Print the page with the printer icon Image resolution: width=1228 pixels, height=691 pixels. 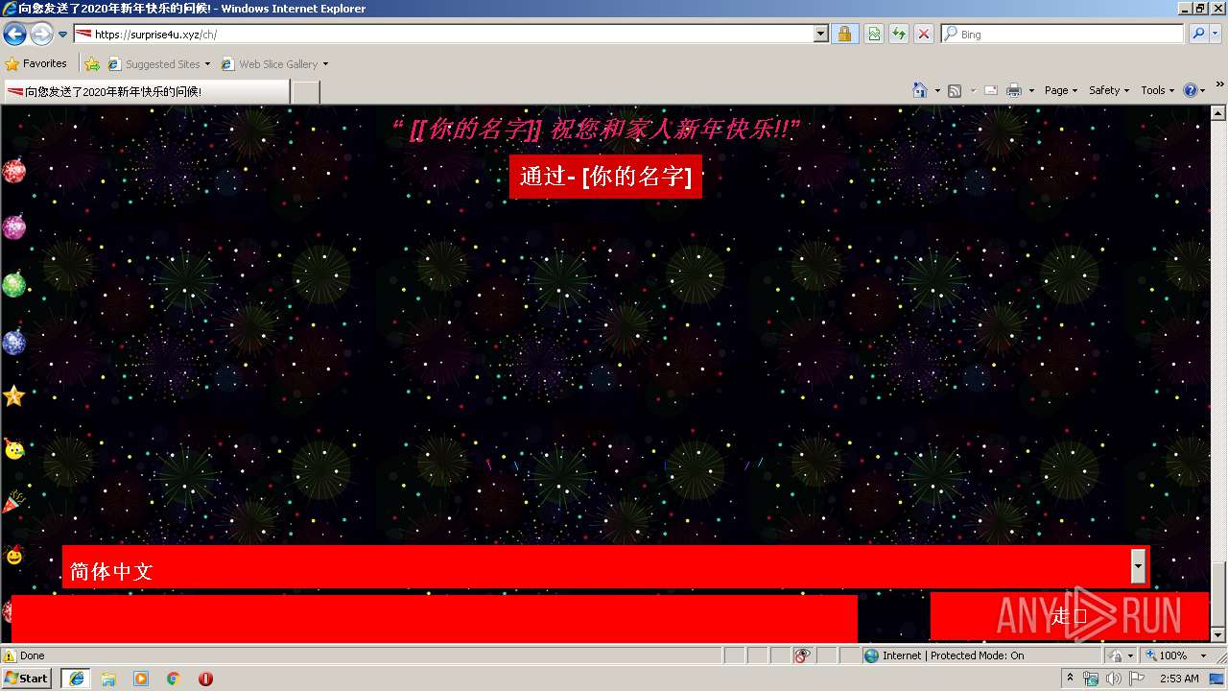coord(1014,90)
